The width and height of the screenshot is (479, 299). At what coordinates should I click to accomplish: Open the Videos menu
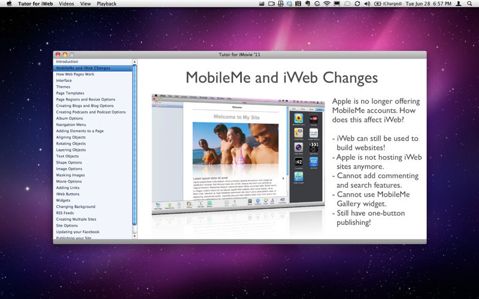point(66,4)
